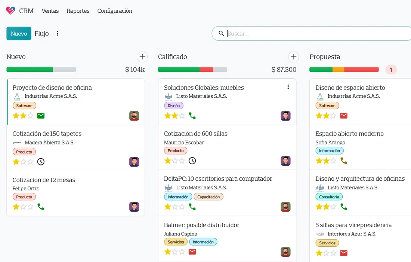Screen dimensions: 411x262
Task: Set second star on 5 sillas para vicepresidencia
Action: tap(326, 253)
